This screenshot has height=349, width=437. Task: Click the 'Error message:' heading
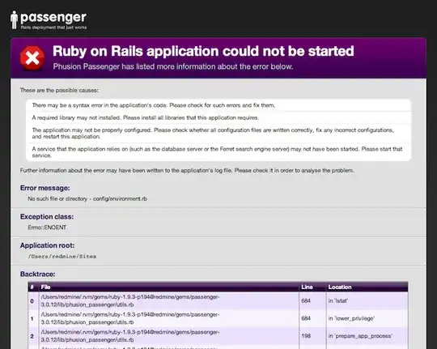45,188
